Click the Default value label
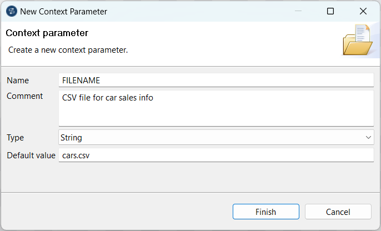The height and width of the screenshot is (231, 381). pyautogui.click(x=31, y=155)
